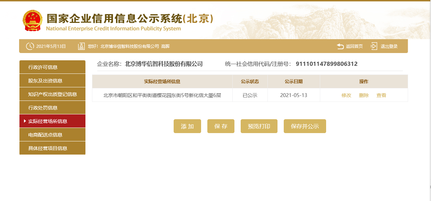Image resolution: width=431 pixels, height=201 pixels.
Task: Open 具体经营项目信息 in the sidebar
Action: pos(52,148)
